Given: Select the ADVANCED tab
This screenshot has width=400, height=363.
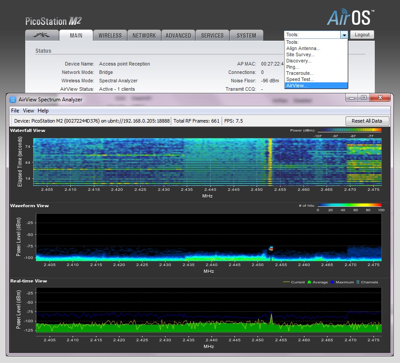Looking at the screenshot, I should 178,35.
